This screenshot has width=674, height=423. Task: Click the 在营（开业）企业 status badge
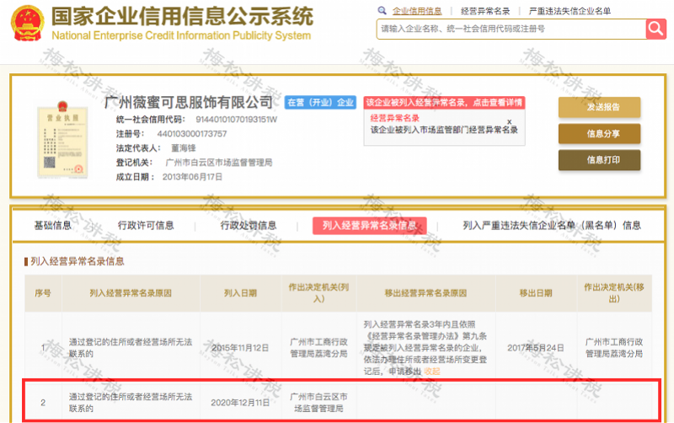point(320,102)
